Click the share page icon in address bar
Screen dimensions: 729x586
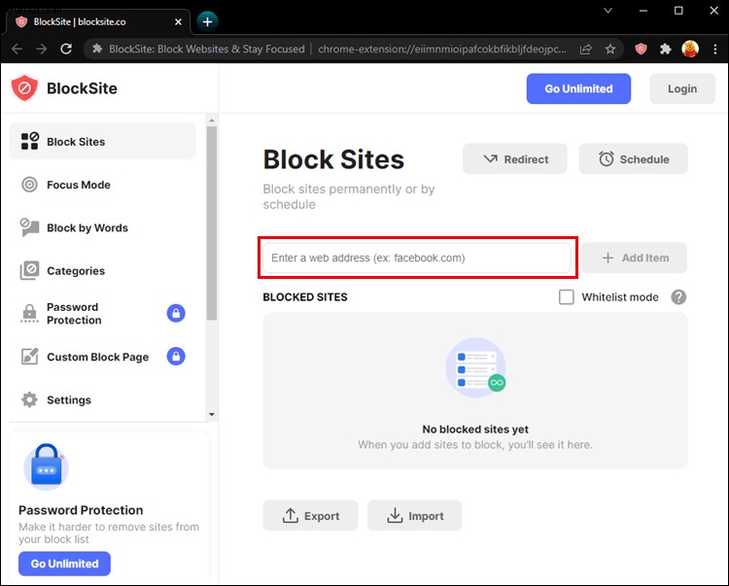586,49
